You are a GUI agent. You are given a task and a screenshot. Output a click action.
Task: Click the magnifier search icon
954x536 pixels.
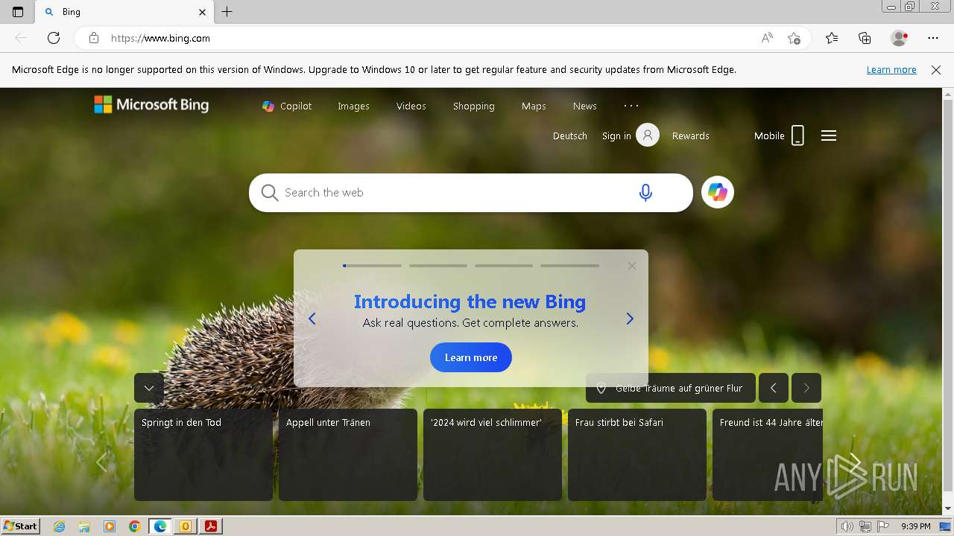(x=270, y=193)
